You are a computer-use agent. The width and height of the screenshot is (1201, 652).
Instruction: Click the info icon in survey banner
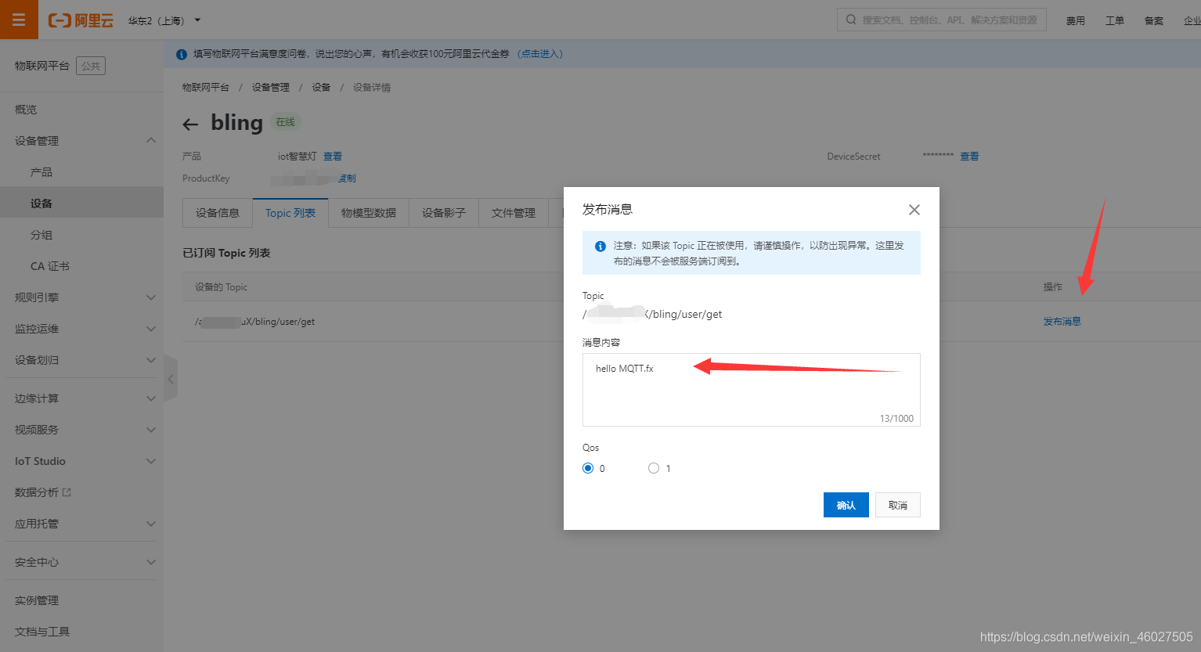[182, 55]
